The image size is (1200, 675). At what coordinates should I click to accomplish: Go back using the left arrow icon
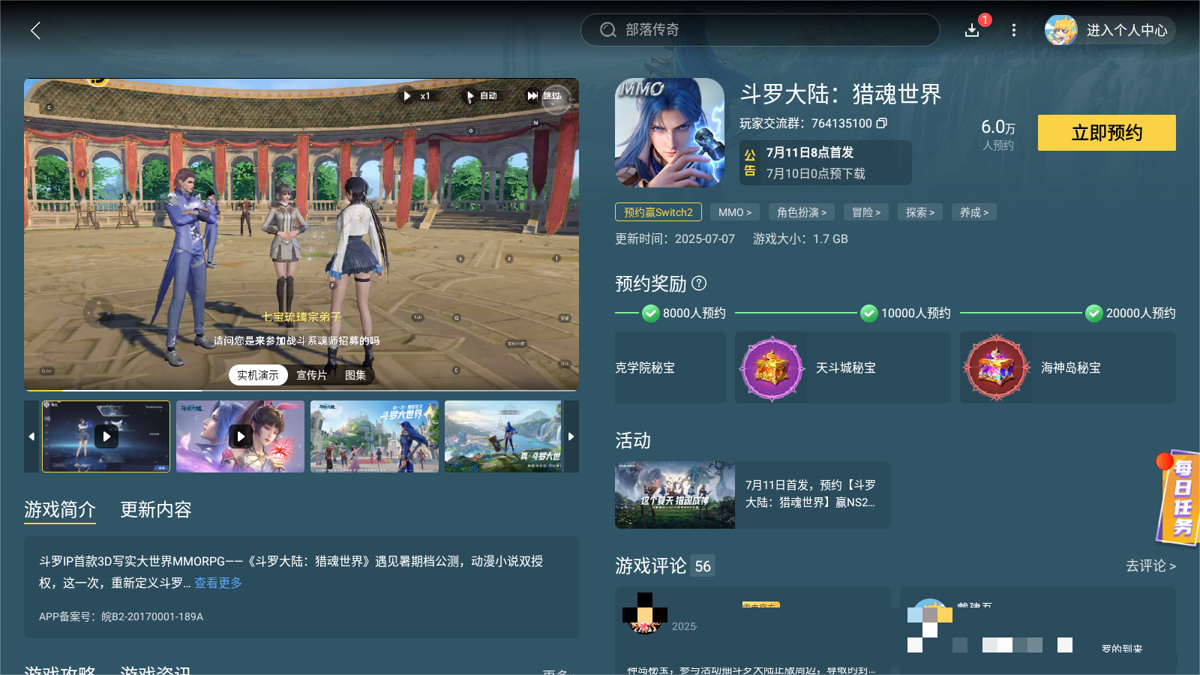pos(35,30)
